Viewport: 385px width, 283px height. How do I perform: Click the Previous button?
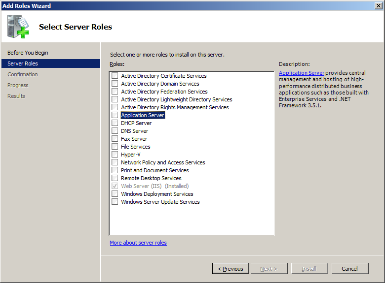231,269
